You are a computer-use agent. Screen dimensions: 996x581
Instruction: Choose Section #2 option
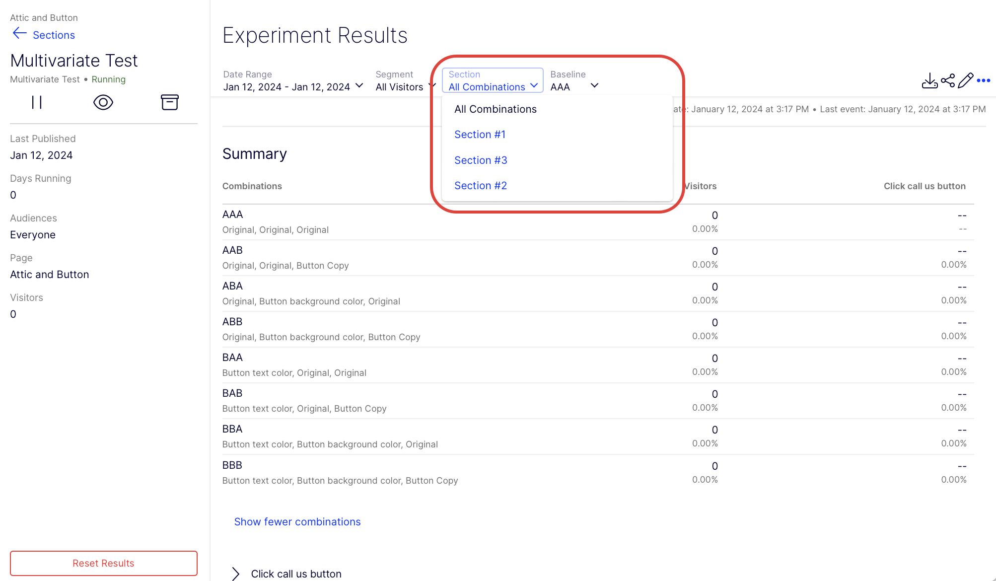click(481, 186)
